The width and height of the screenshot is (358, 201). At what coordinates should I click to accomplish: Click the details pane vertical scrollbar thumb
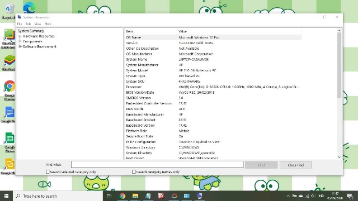pos(340,65)
